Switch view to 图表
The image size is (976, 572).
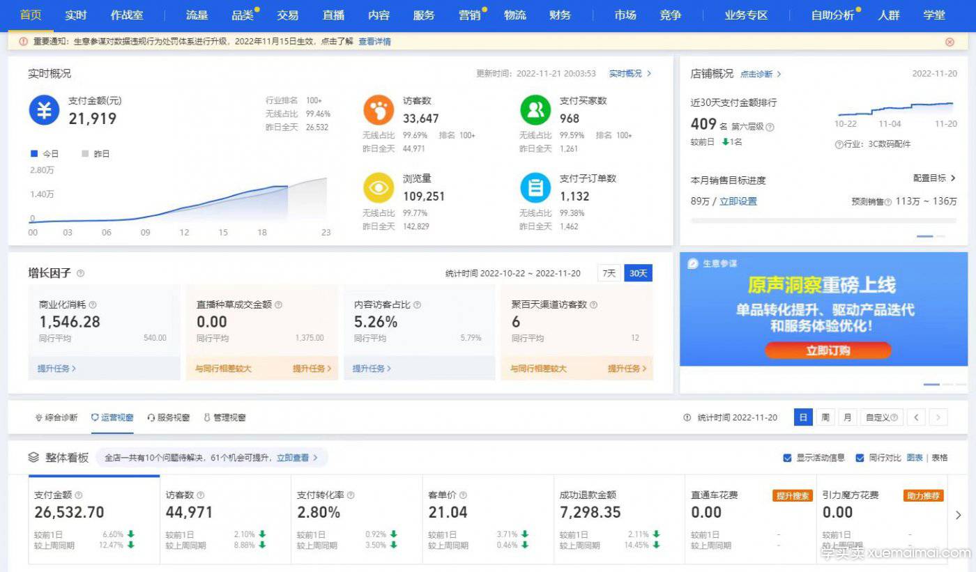click(x=915, y=458)
